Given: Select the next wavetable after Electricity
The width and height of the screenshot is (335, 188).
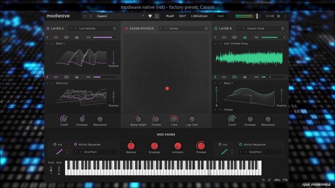Looking at the screenshot, I should point(52,83).
